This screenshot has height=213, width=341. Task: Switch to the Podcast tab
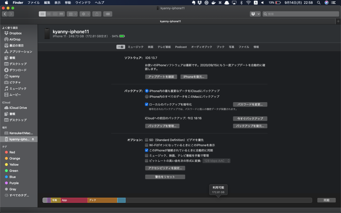click(x=181, y=47)
